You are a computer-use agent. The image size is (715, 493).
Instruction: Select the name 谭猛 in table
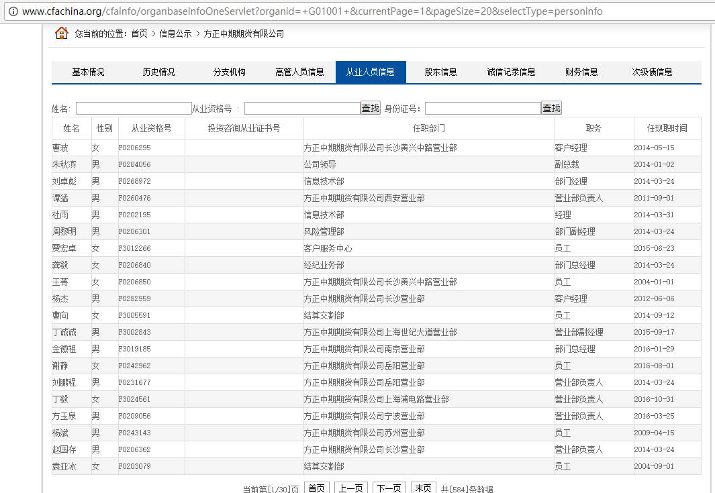60,198
